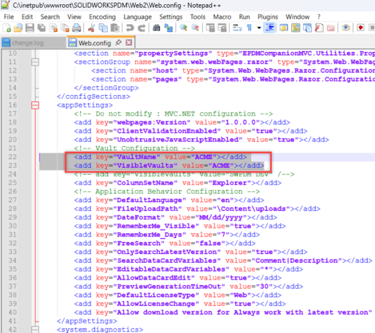375x333 pixels.
Task: Close the Web.config tab
Action: tap(129, 42)
